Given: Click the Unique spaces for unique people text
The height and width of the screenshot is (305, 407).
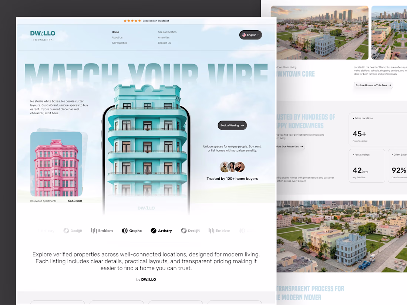Looking at the screenshot, I should [232, 148].
